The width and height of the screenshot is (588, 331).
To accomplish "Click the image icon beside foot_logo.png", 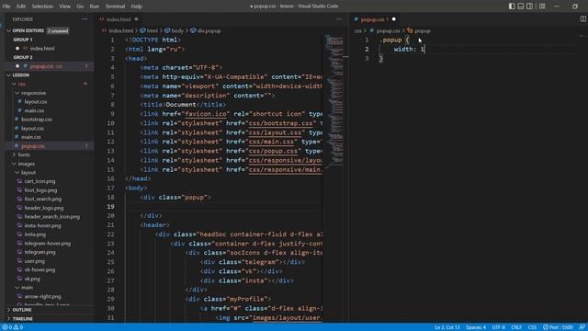I will [x=20, y=190].
